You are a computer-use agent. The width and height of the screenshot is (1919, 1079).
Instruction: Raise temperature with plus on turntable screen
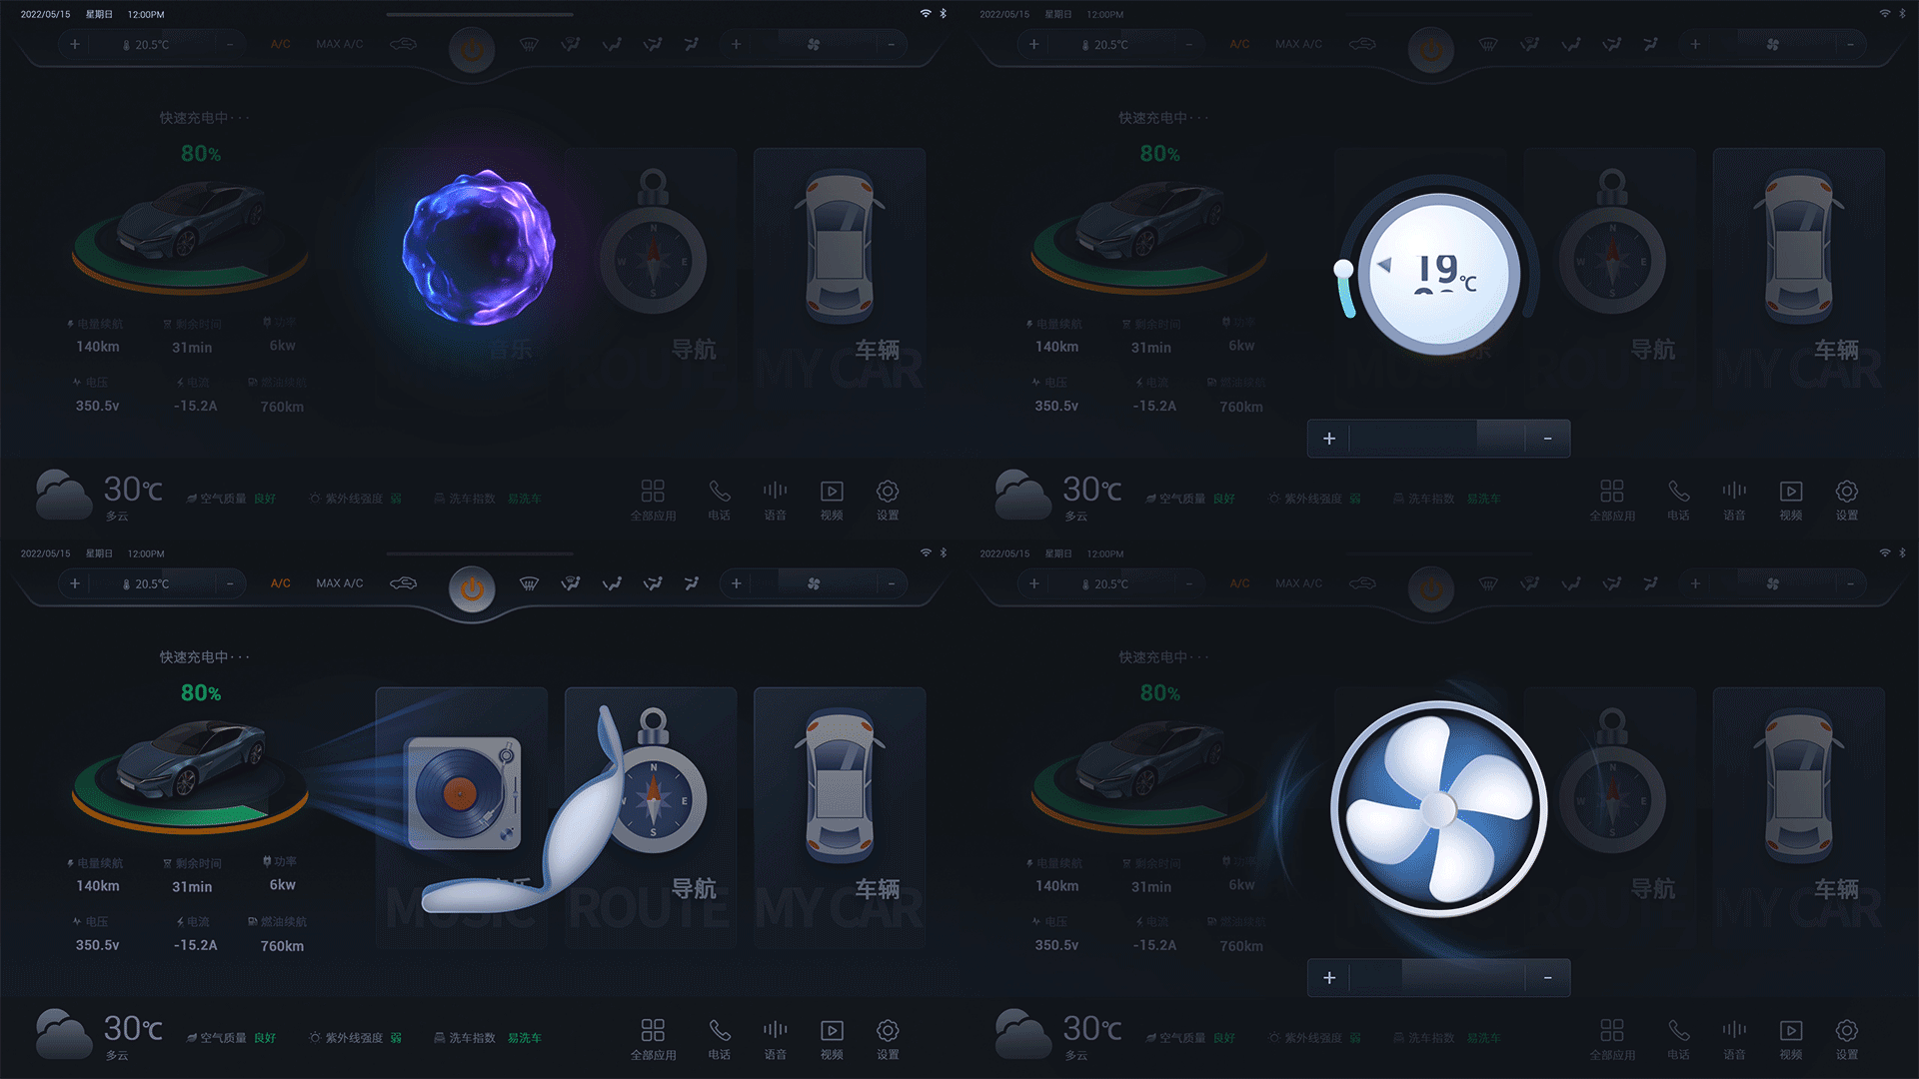(75, 583)
